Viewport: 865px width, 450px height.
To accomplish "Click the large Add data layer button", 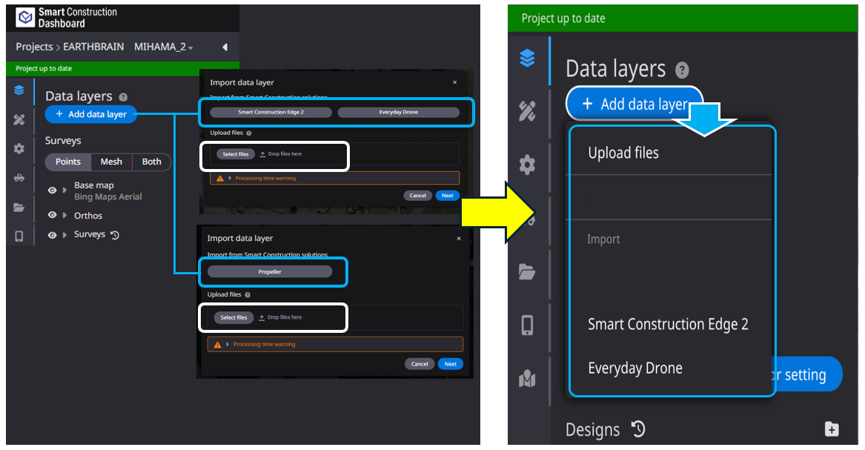I will 635,104.
